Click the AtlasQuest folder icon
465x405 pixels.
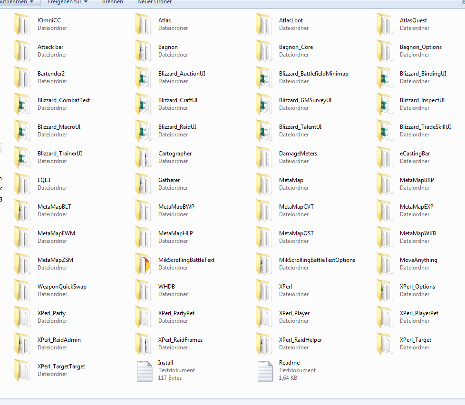click(384, 24)
